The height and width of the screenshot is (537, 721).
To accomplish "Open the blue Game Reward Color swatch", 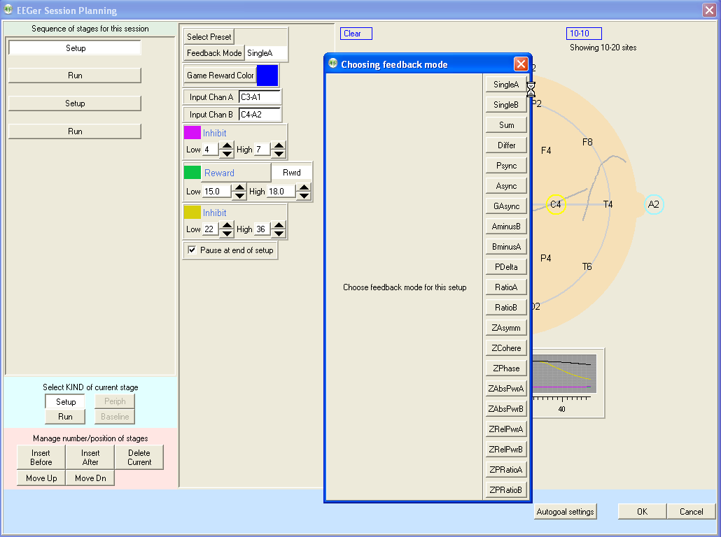I will coord(267,76).
